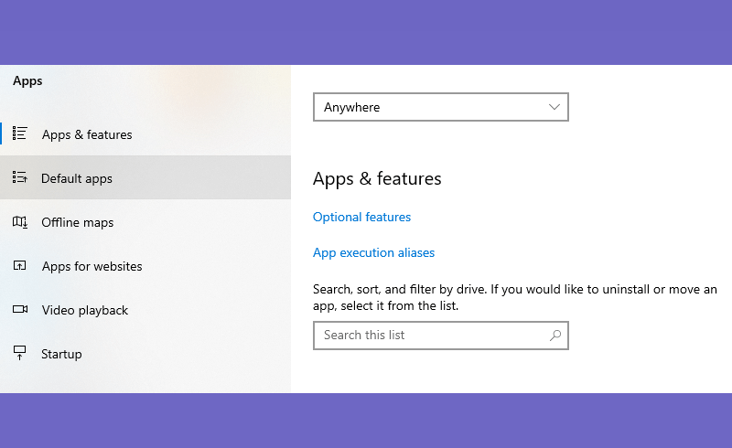Viewport: 732px width, 448px height.
Task: Open the Optional features link
Action: (361, 217)
